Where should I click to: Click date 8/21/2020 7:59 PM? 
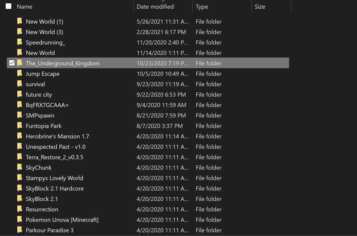point(161,115)
